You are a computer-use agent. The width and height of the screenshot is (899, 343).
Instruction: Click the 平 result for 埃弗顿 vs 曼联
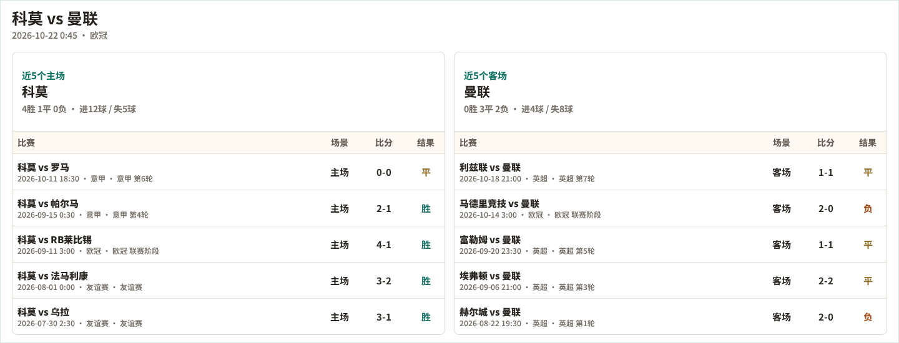[x=868, y=281]
